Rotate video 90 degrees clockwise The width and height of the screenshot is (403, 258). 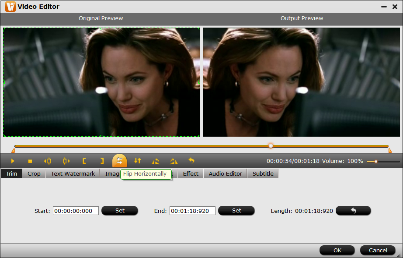(174, 161)
